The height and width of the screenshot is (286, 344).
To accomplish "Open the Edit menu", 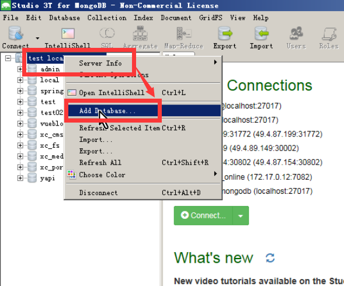I will (33, 18).
